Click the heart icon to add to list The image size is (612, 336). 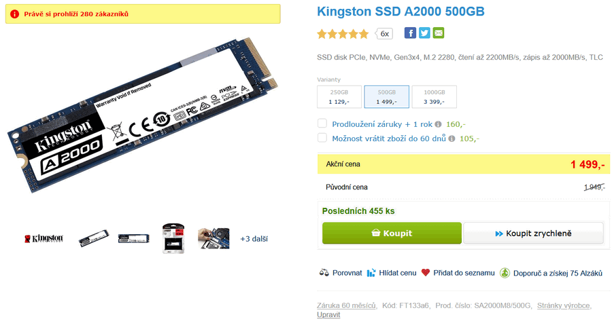click(x=426, y=272)
